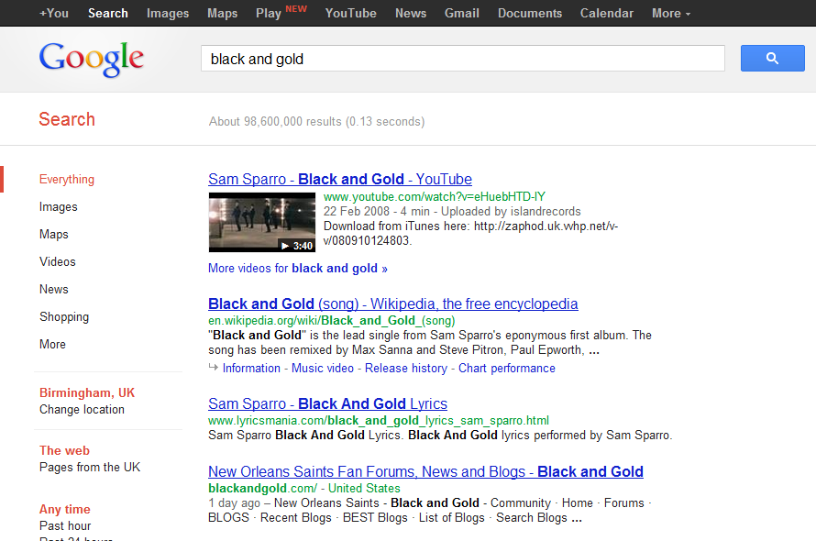The image size is (816, 541).
Task: Filter results by Videos in sidebar
Action: 57,261
